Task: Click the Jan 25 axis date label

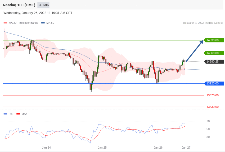Action: (102, 148)
